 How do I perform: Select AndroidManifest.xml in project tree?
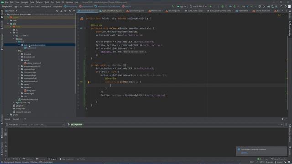click(28, 100)
